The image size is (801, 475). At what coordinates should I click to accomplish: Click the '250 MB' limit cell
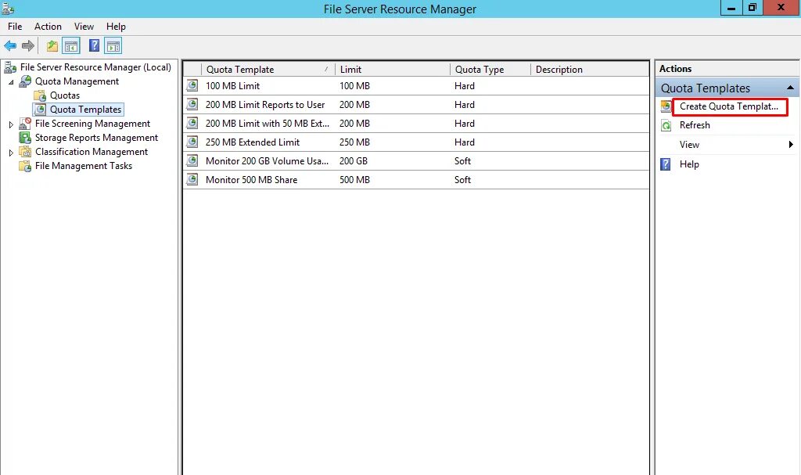click(354, 142)
